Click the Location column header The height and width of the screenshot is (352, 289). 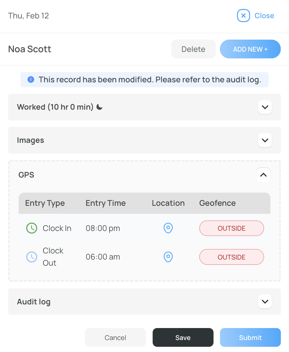[x=168, y=203]
